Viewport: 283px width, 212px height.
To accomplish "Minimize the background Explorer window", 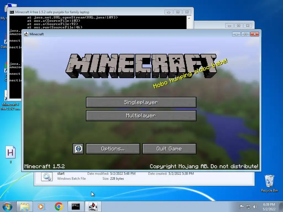I will 229,26.
